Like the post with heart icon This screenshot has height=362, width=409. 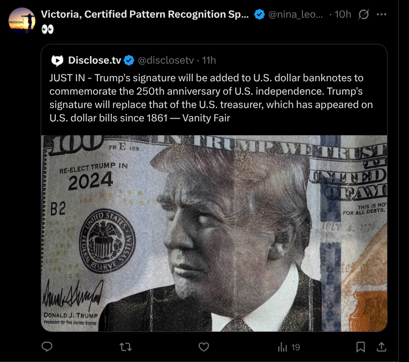204,347
